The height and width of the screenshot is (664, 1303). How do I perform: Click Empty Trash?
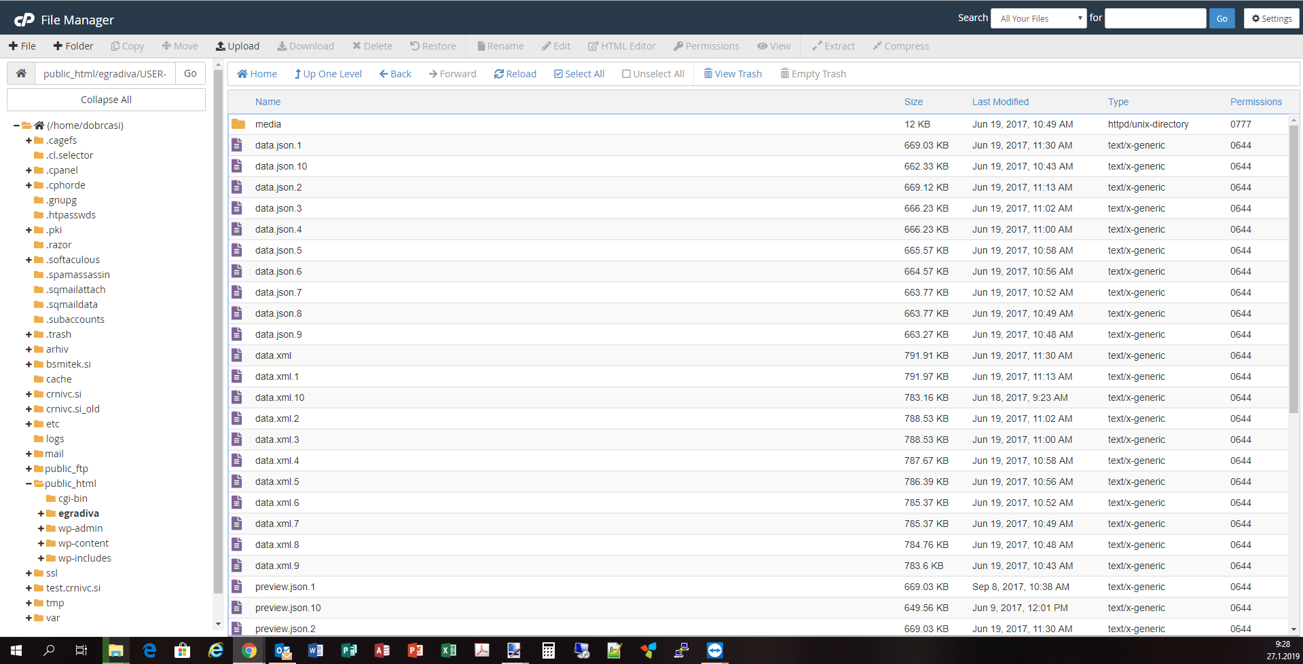coord(813,74)
